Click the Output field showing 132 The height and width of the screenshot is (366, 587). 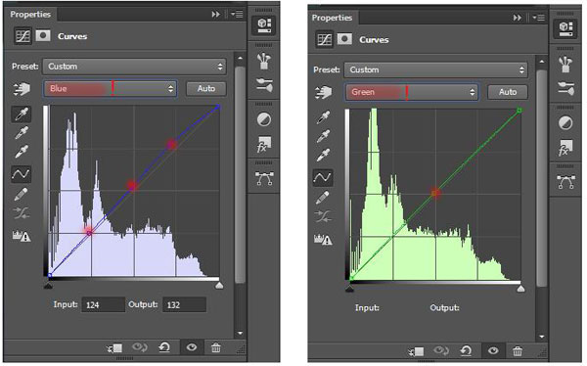pos(184,304)
